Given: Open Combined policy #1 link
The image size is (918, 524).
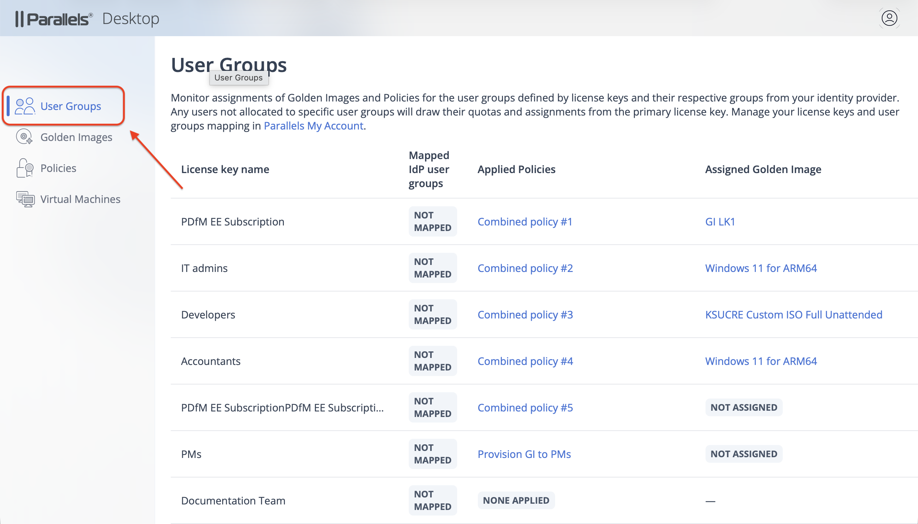Looking at the screenshot, I should click(x=525, y=222).
